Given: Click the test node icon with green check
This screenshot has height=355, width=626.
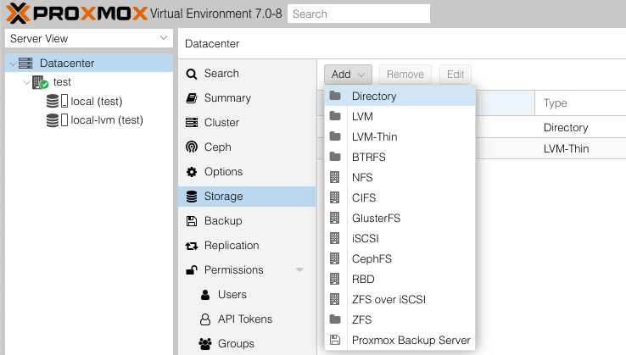Looking at the screenshot, I should coord(40,82).
